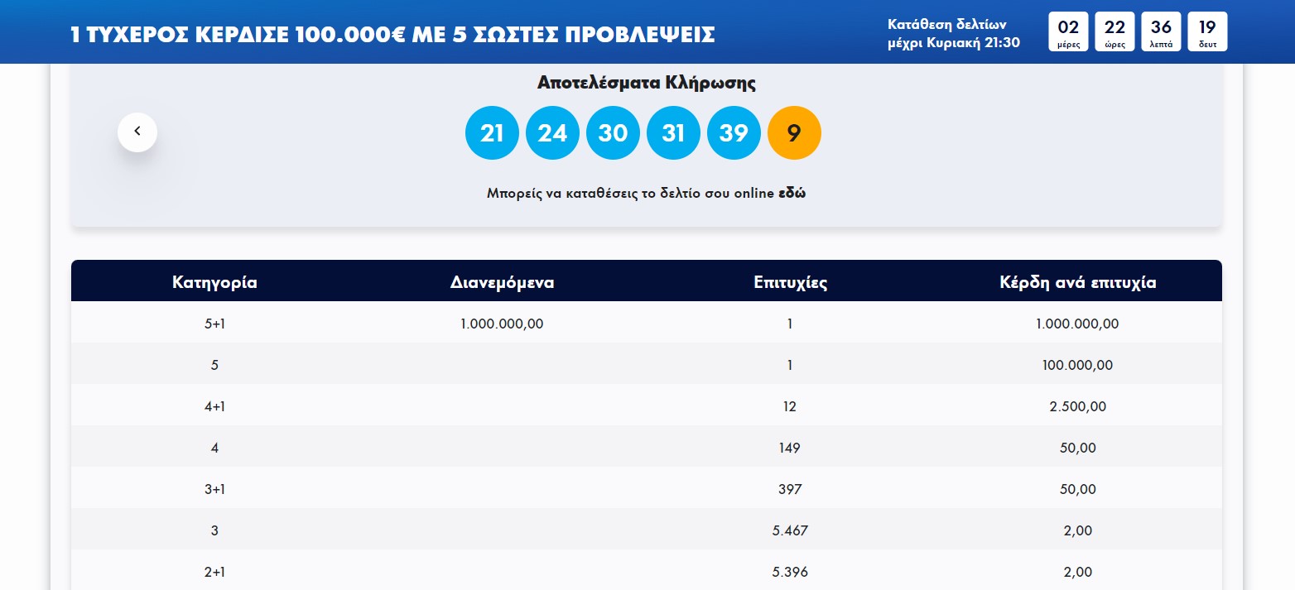Open the online submission link "εδώ"
Image resolution: width=1295 pixels, height=590 pixels.
pos(792,193)
